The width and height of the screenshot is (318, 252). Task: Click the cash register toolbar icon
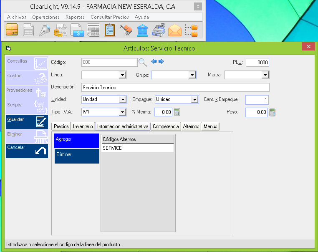coord(159,30)
